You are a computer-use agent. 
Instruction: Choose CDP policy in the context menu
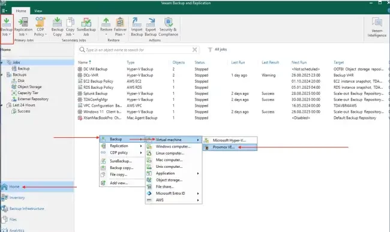tap(122, 152)
